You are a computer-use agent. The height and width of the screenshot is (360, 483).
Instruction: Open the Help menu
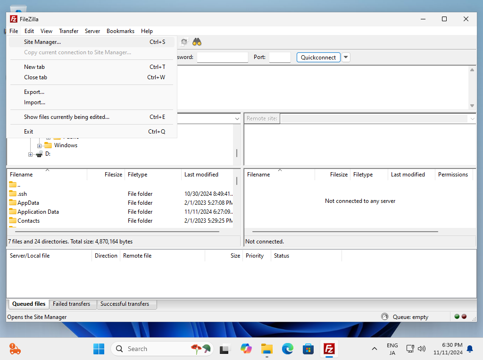coord(147,31)
